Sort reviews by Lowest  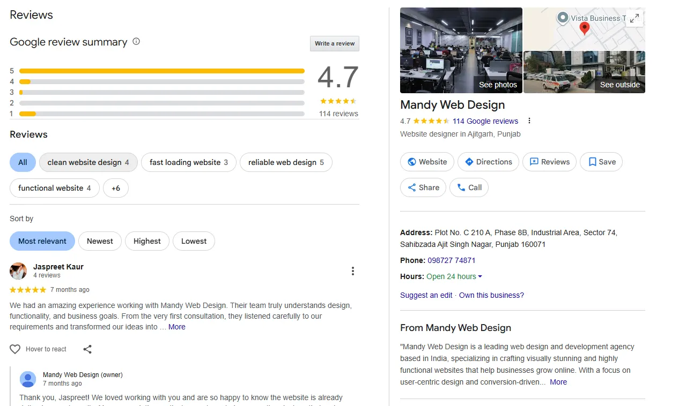click(194, 241)
